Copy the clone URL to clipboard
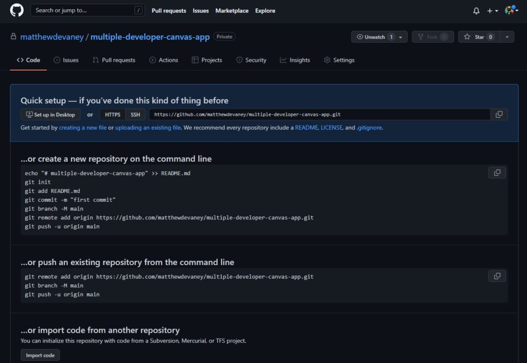This screenshot has width=527, height=363. (499, 115)
